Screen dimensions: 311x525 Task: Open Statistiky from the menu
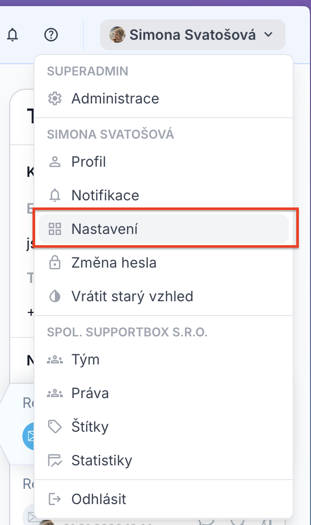click(102, 461)
